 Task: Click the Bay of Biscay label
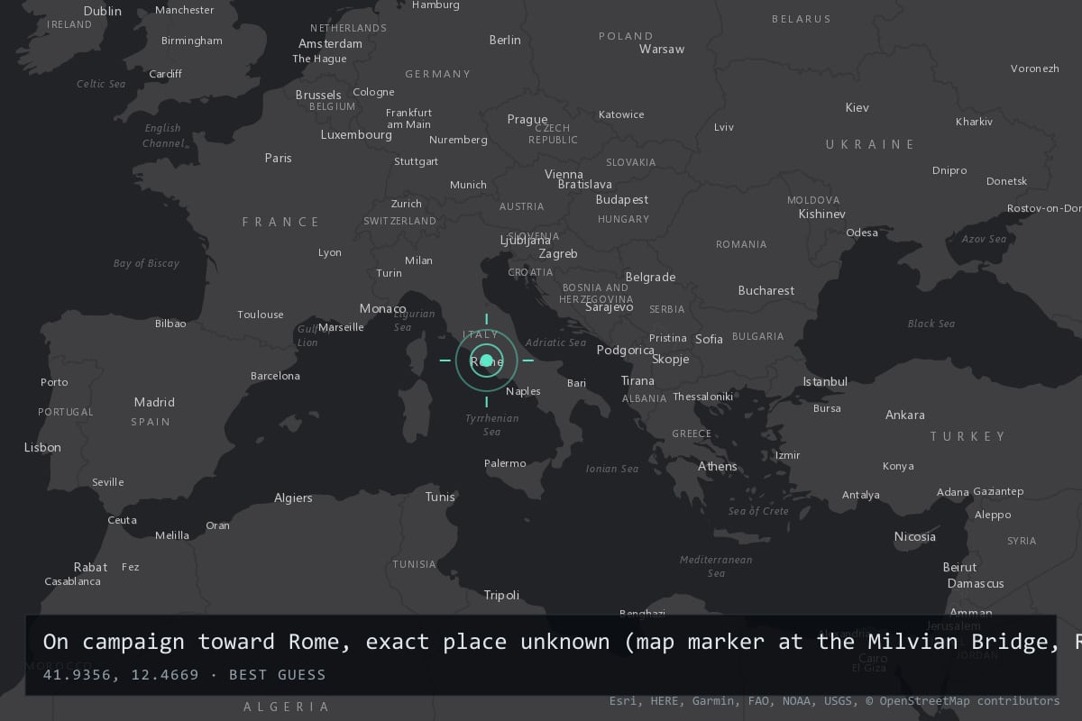(x=146, y=263)
